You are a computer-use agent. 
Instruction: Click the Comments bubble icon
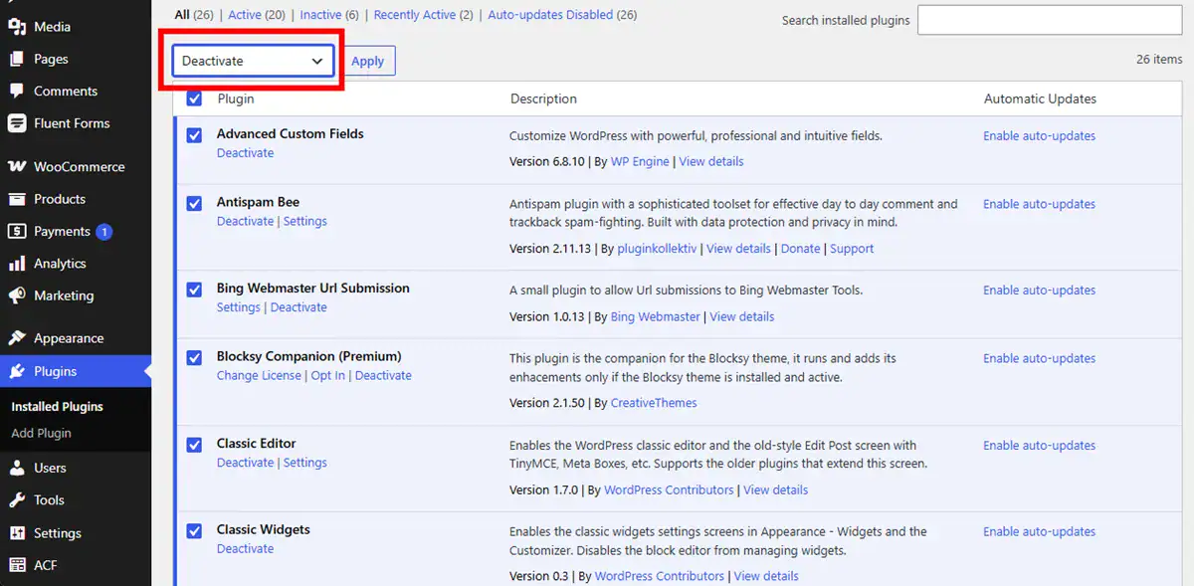(x=17, y=91)
